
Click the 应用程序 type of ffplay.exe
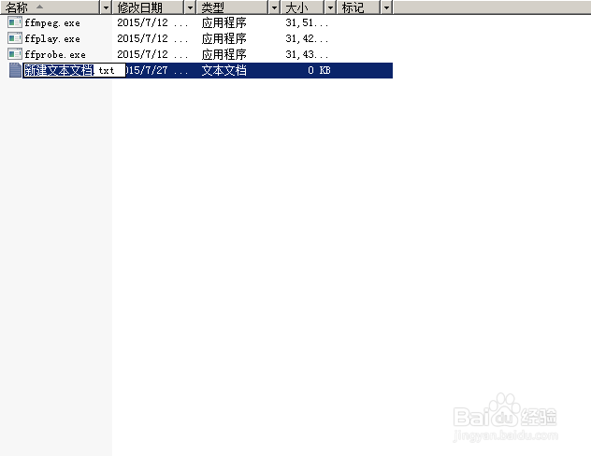[223, 38]
